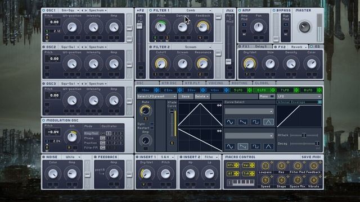Switch to the ROUTING tab
Image resolution: width=360 pixels, height=202 pixels.
(x=241, y=83)
